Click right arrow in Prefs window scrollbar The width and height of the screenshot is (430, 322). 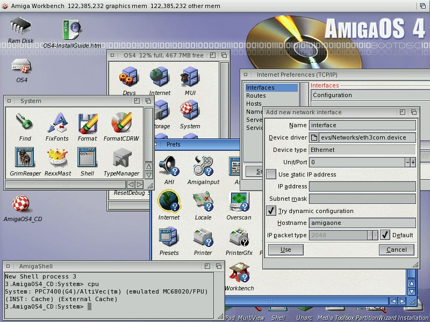pyautogui.click(x=402, y=301)
